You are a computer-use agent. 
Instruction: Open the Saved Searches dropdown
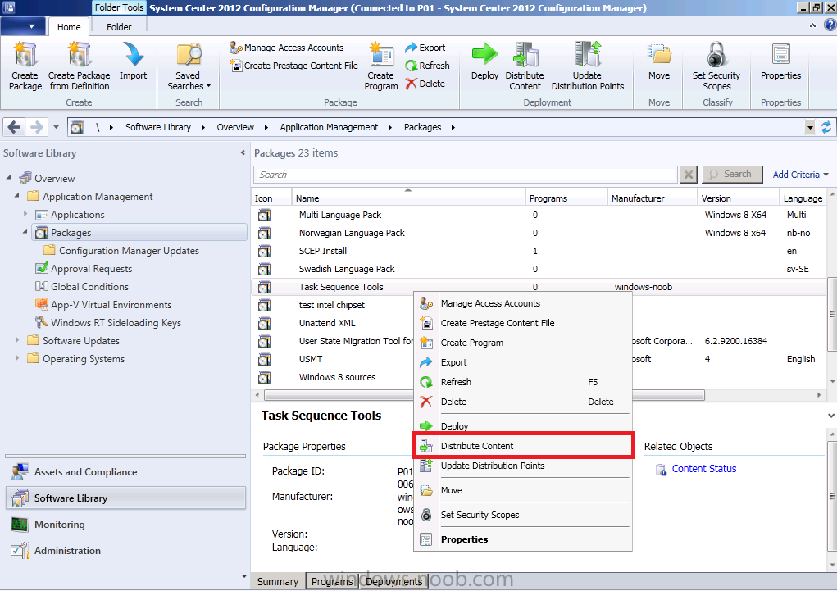[x=189, y=66]
